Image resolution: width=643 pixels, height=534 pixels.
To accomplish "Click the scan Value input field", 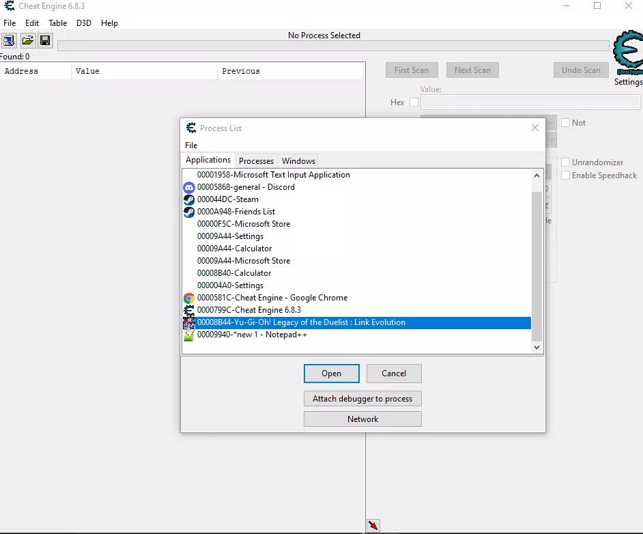I will coord(530,102).
